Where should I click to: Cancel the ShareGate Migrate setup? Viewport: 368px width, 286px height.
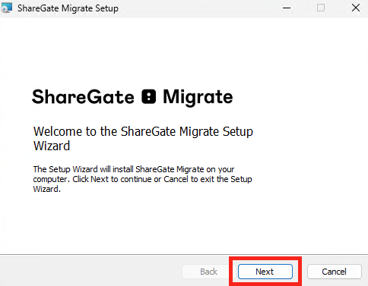click(334, 272)
